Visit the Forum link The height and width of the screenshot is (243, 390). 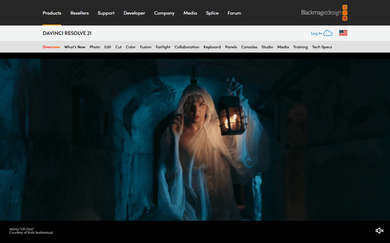pyautogui.click(x=234, y=13)
